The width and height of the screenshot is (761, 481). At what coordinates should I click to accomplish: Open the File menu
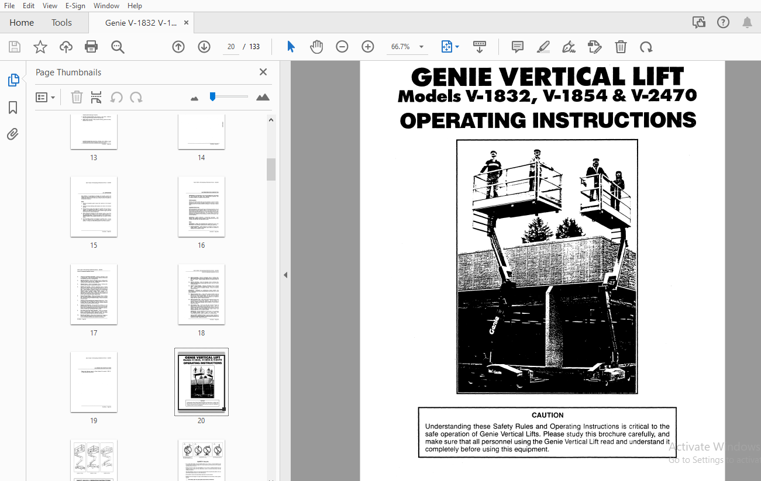9,5
